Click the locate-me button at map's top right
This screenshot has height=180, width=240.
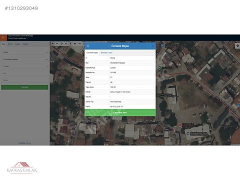(x=237, y=45)
